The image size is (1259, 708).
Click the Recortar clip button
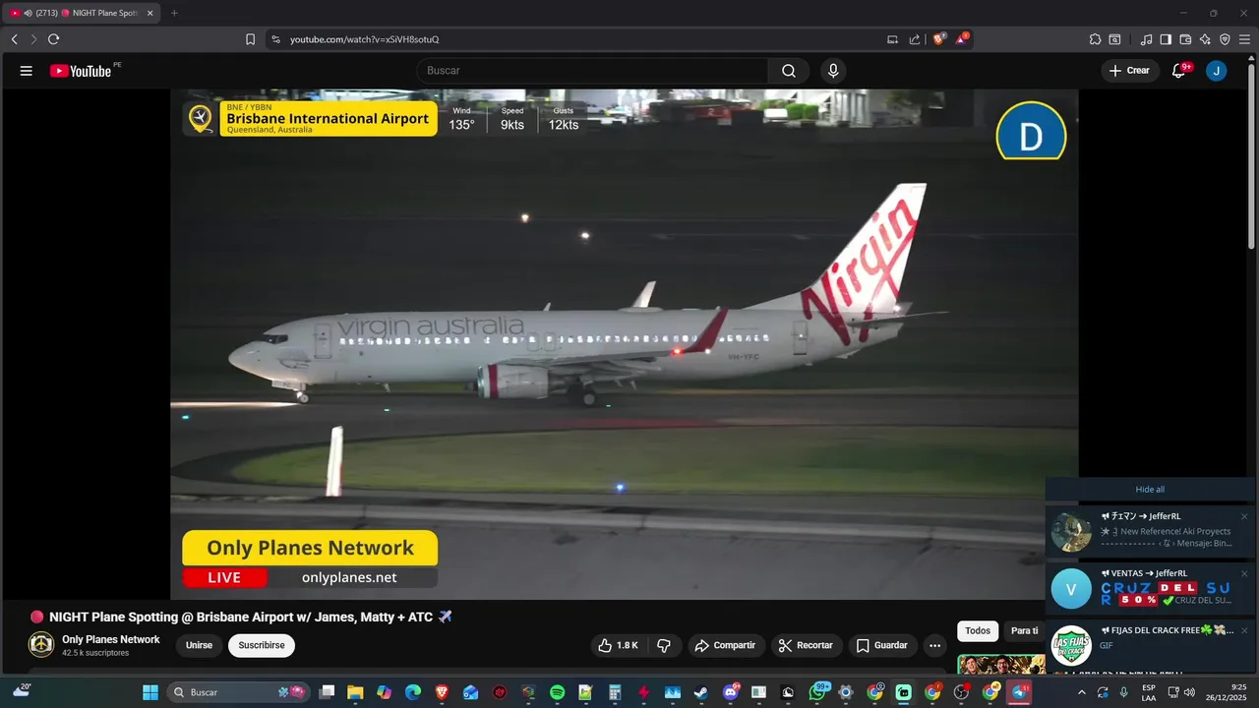806,646
